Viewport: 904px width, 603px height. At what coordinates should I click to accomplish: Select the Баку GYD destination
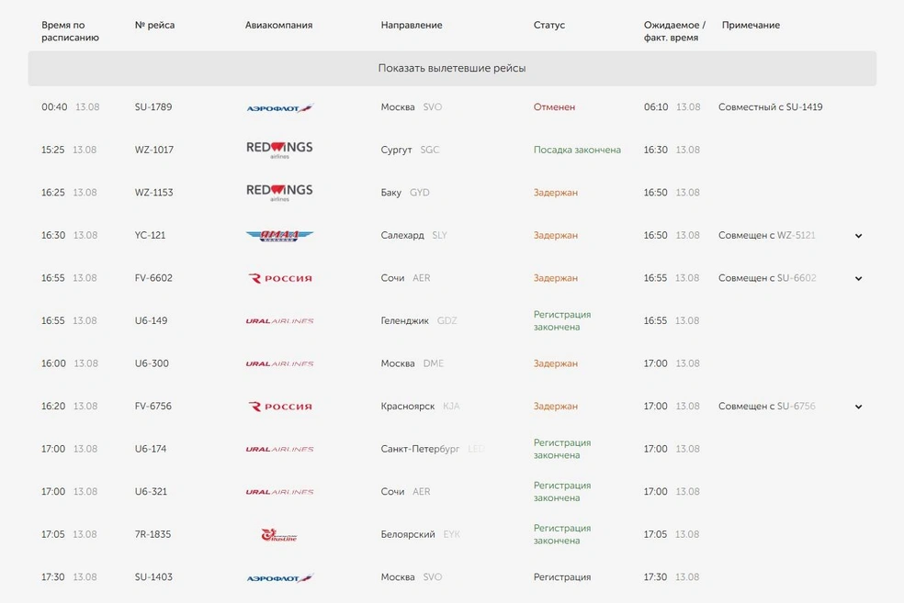[x=405, y=193]
